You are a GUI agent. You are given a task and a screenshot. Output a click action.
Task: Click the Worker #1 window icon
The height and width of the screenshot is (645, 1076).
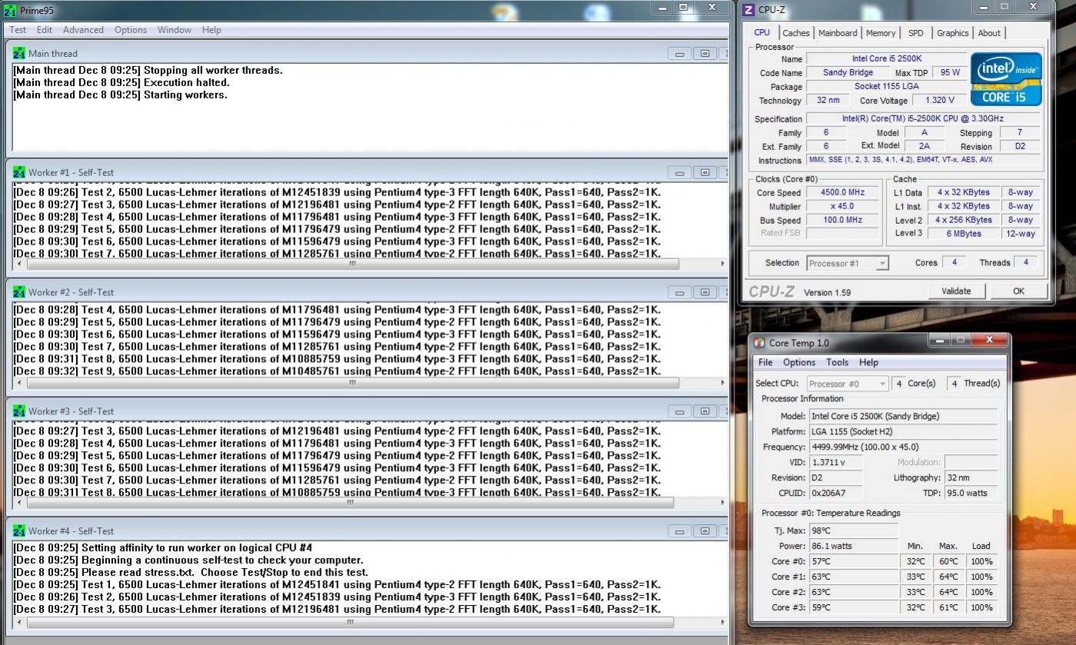(19, 172)
